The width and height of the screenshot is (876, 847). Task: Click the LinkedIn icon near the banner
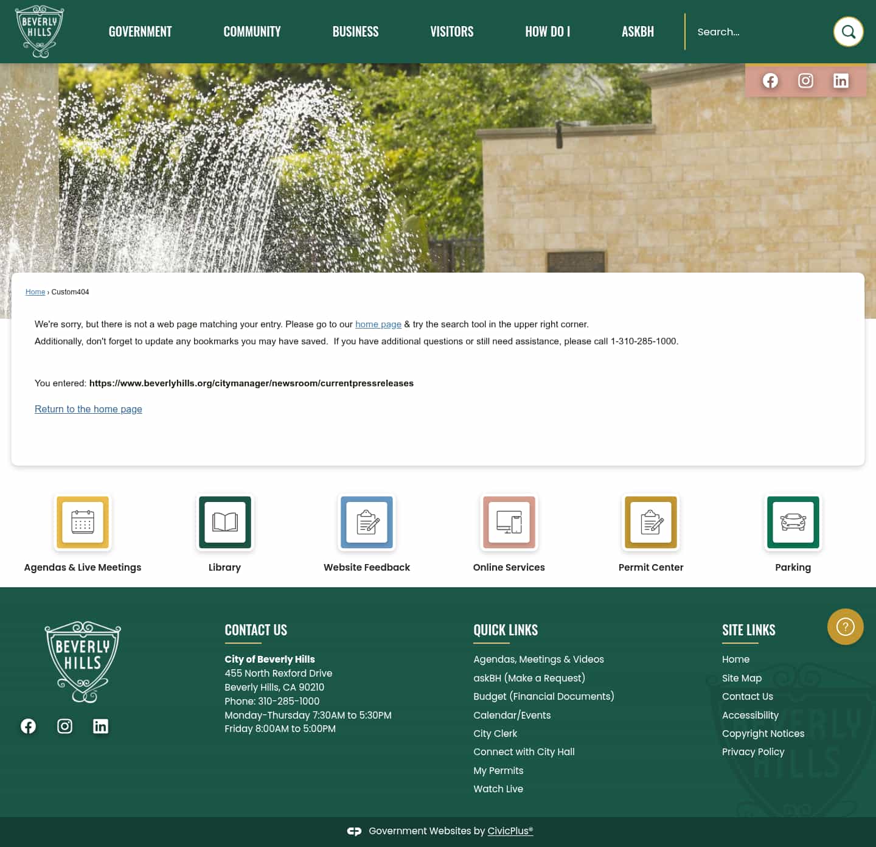pos(841,80)
